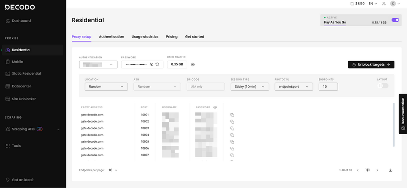Click the Used Traffic 0.35 GB field

pos(177,64)
